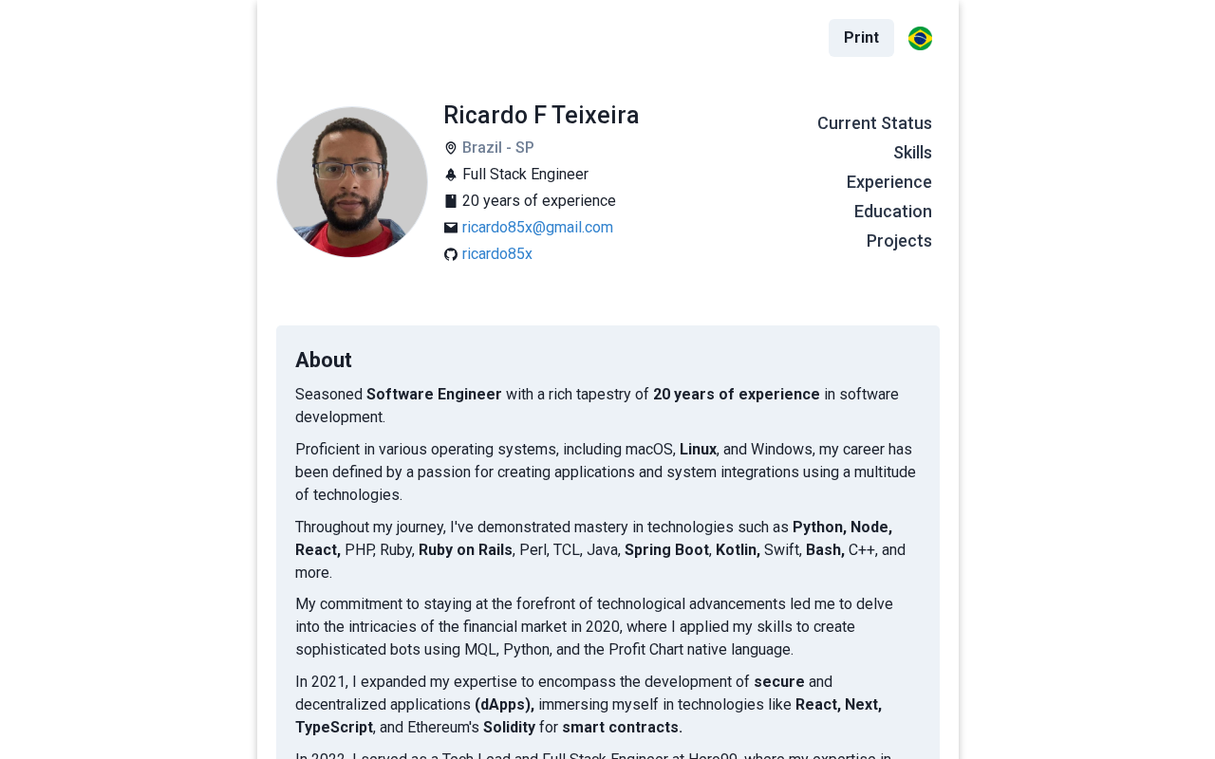Click the email envelope icon

point(451,228)
